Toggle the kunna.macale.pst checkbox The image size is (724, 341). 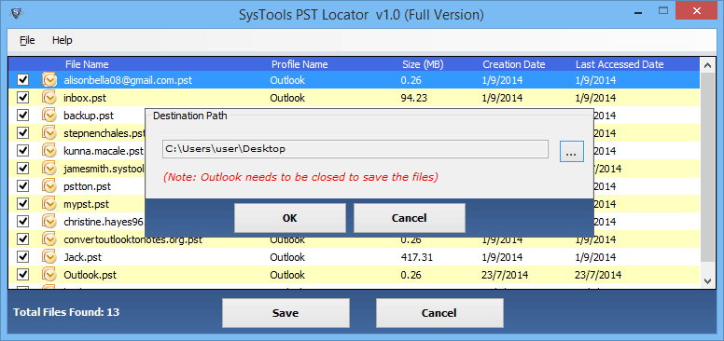click(22, 151)
